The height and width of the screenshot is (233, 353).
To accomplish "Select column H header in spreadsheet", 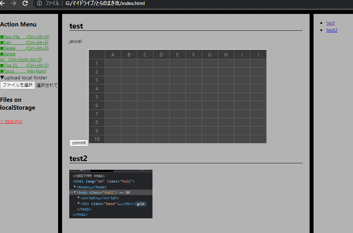I will click(226, 55).
